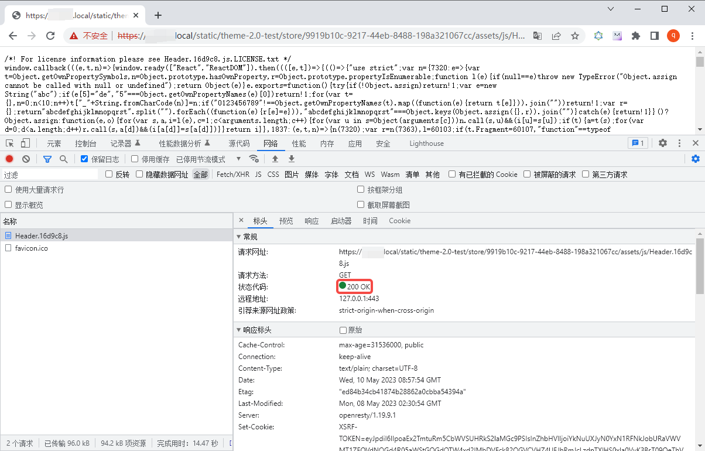Reload the page with the refresh icon
The width and height of the screenshot is (705, 451).
click(x=50, y=36)
